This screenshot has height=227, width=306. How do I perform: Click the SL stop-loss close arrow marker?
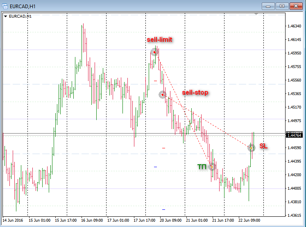click(x=251, y=148)
